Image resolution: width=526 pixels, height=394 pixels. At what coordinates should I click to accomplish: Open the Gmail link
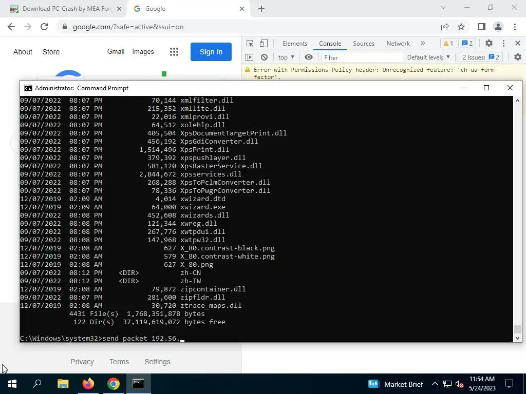point(116,52)
